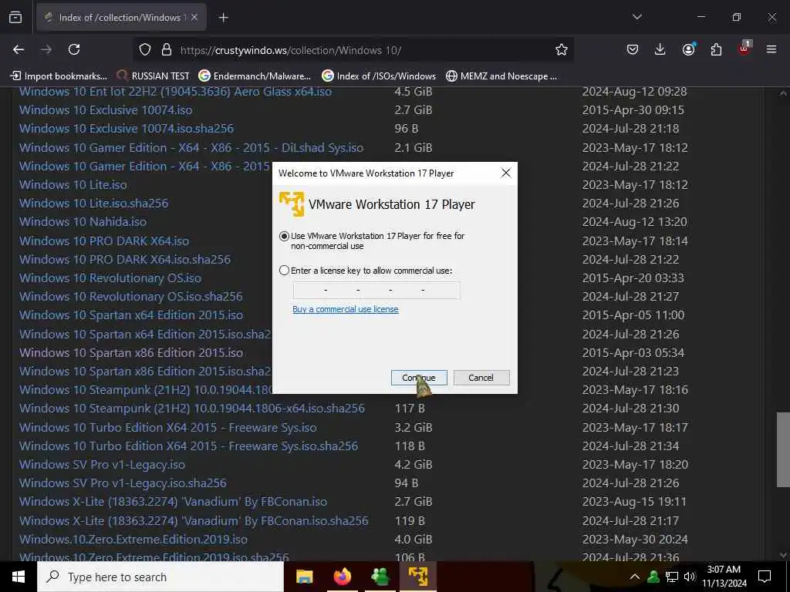Screen dimensions: 790x592
Task: Open a new browser tab
Action: click(223, 18)
